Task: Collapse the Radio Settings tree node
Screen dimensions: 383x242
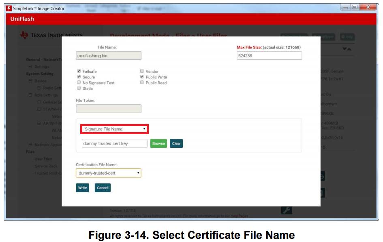Action: coord(39,88)
